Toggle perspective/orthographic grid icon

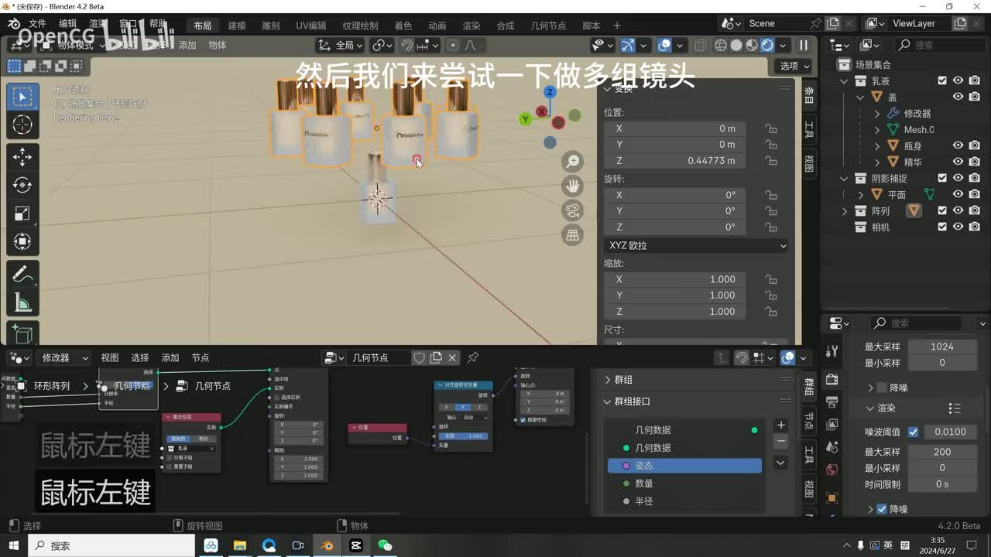click(x=573, y=235)
